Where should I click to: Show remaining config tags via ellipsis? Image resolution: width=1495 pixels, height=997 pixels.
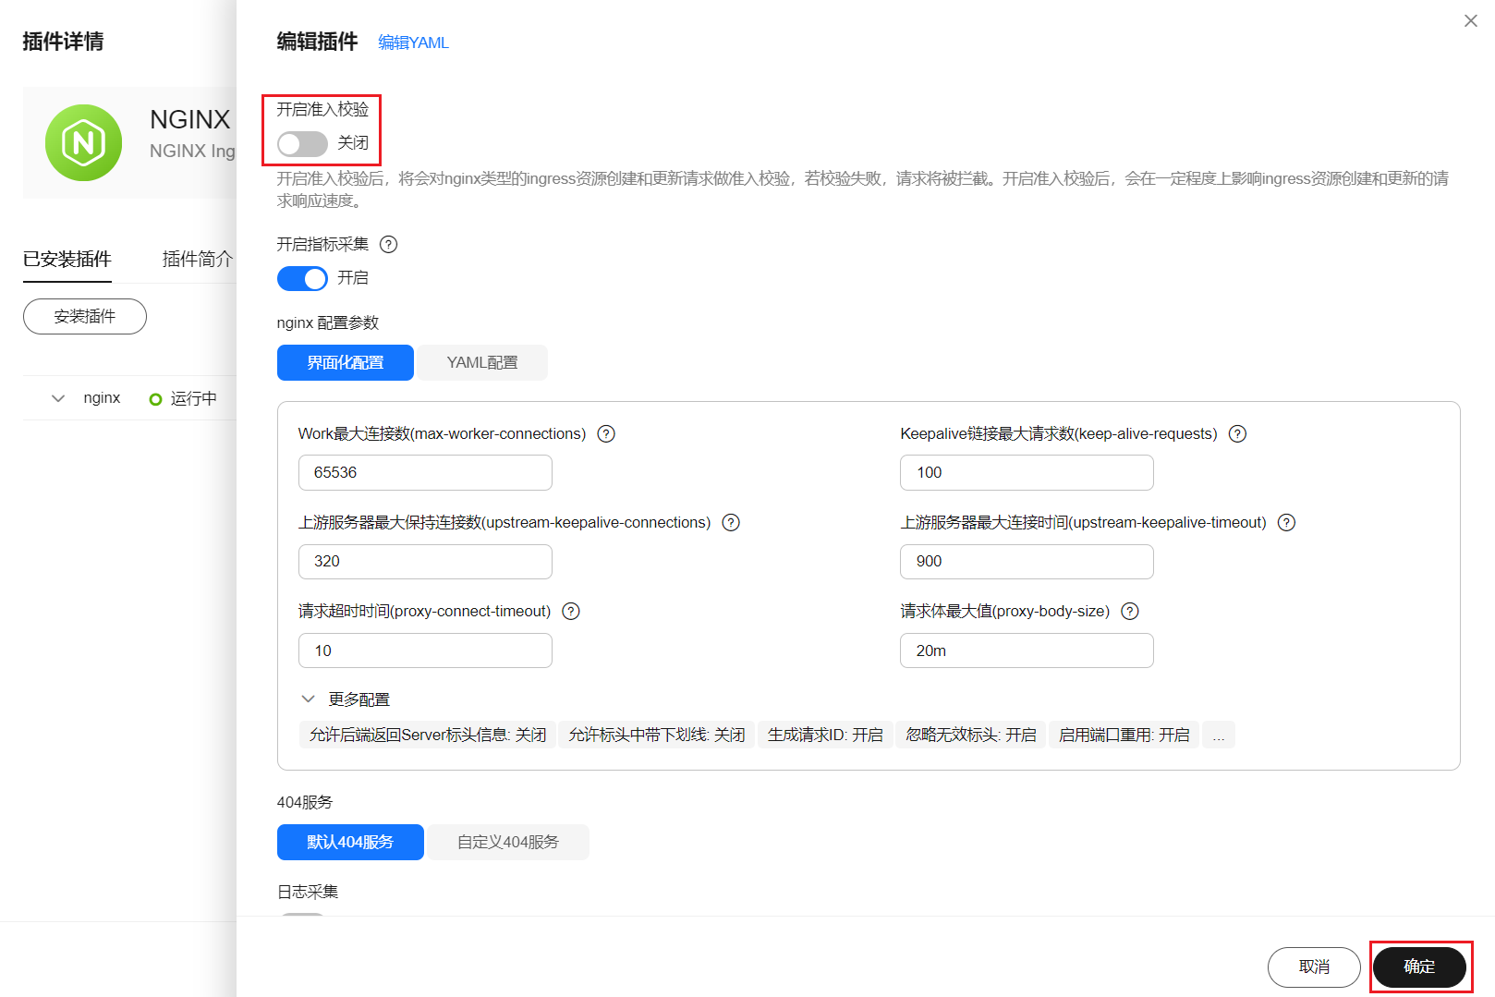click(1219, 736)
